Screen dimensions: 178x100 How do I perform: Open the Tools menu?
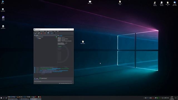(x=55, y=31)
